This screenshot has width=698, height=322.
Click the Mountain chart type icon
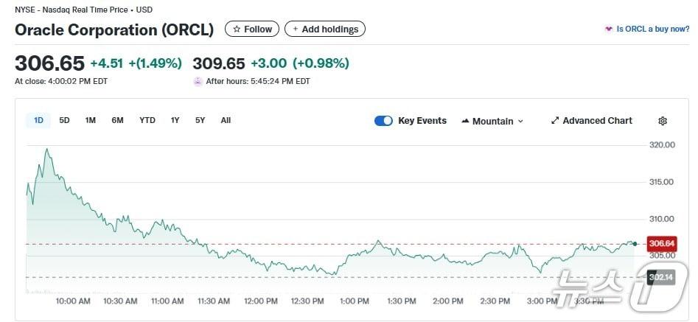pyautogui.click(x=466, y=121)
